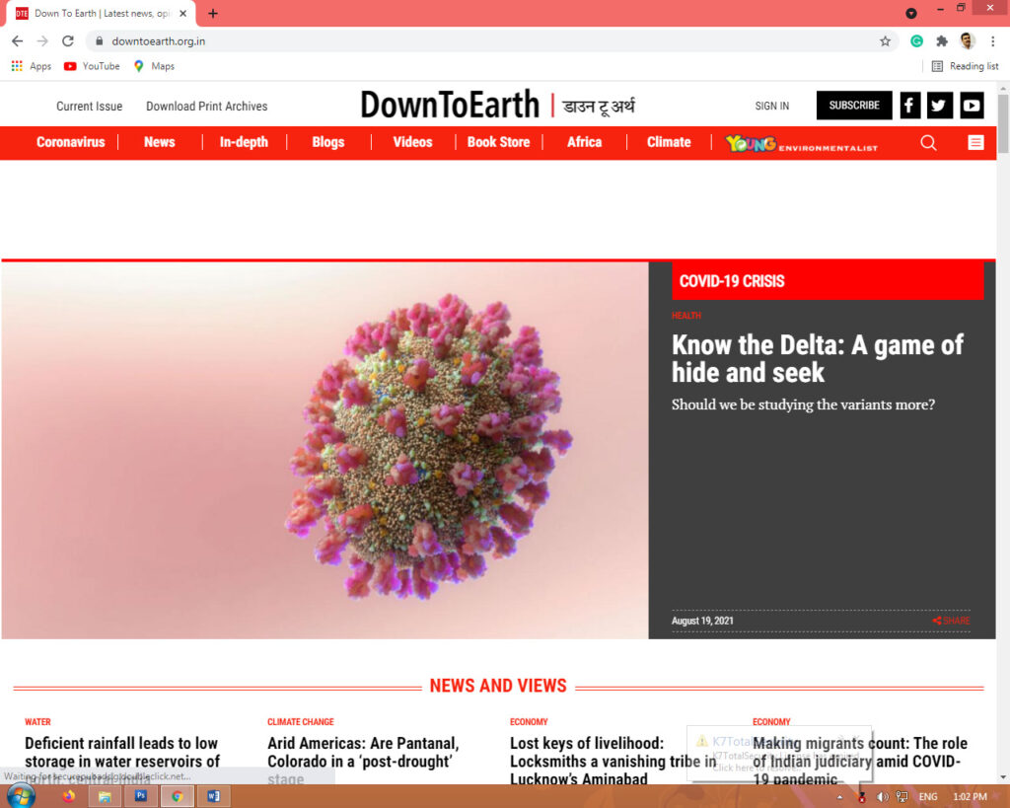Click the scrollbar down arrow

1003,777
